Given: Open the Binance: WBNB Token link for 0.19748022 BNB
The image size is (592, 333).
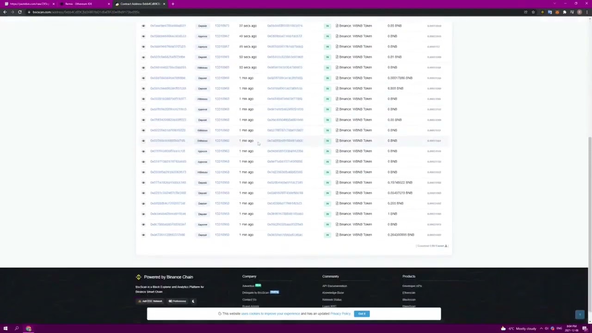Looking at the screenshot, I should [x=355, y=183].
